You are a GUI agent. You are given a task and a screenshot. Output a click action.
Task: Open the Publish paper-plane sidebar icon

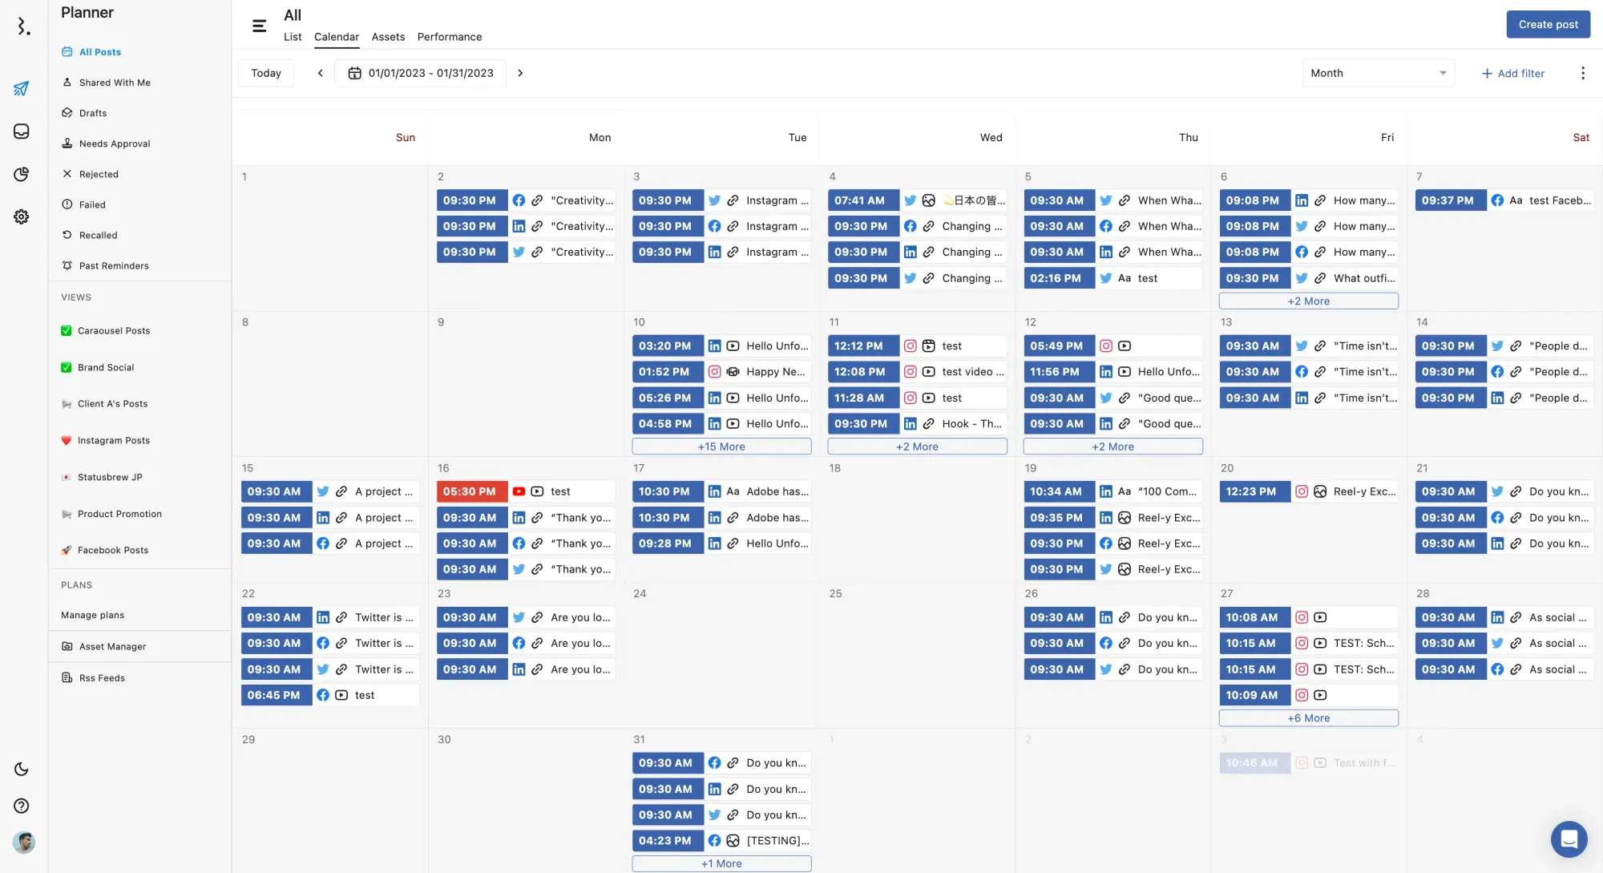pos(22,88)
